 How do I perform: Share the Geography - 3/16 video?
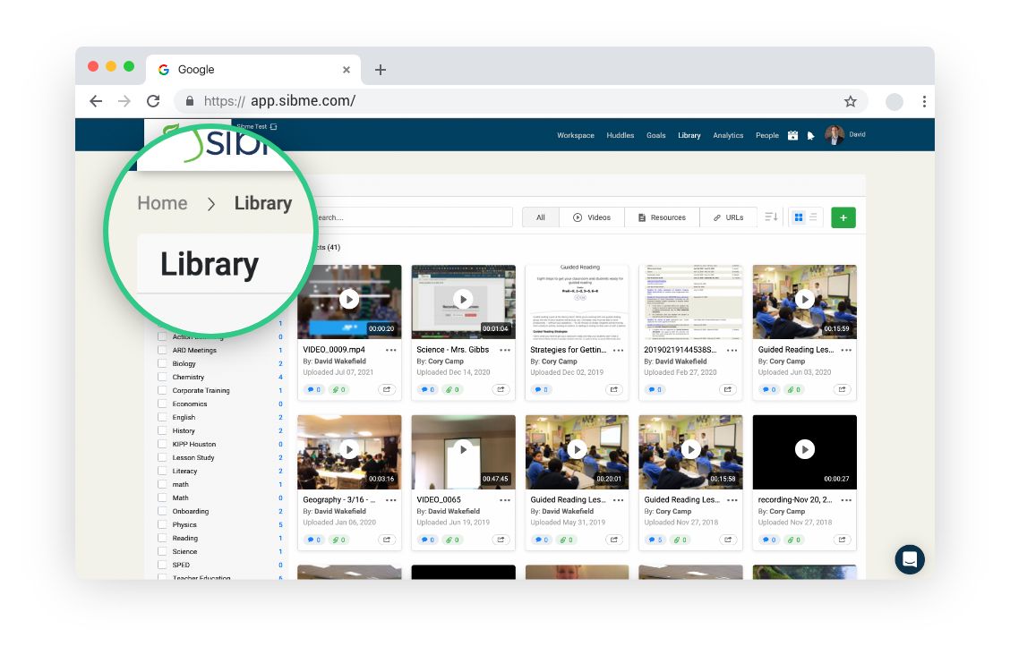coord(387,540)
